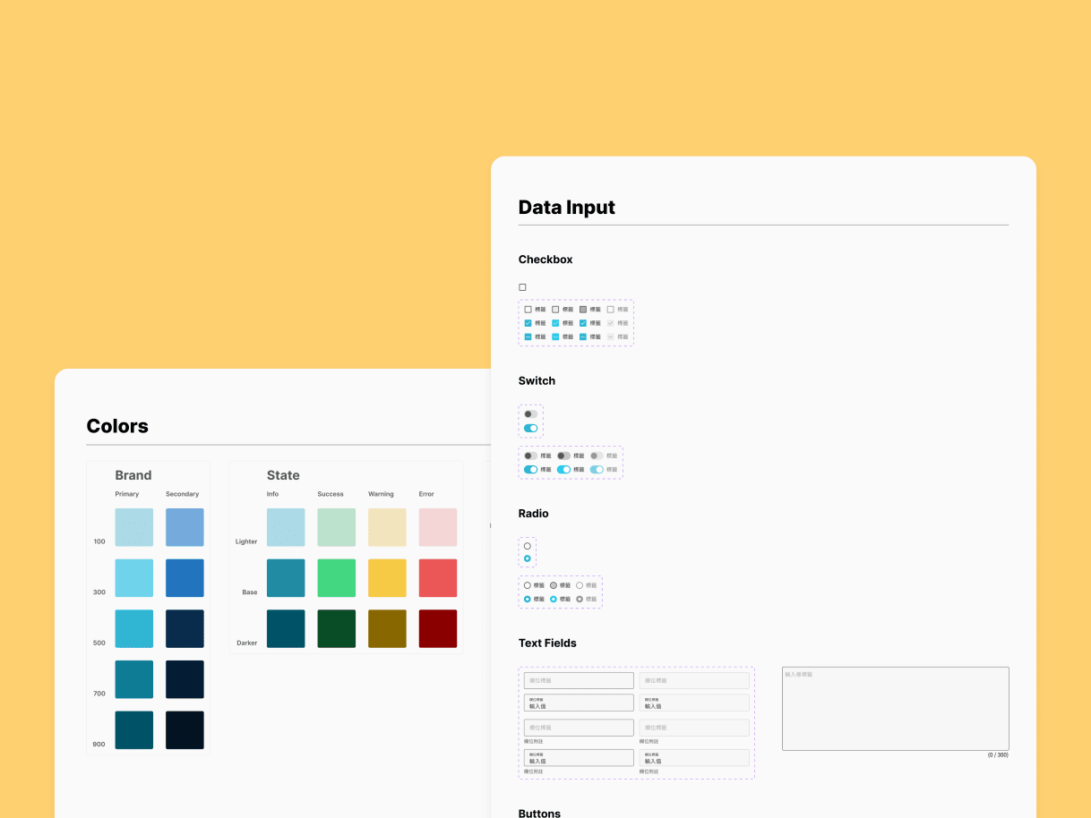Pick the Error Base red swatch

pyautogui.click(x=438, y=577)
